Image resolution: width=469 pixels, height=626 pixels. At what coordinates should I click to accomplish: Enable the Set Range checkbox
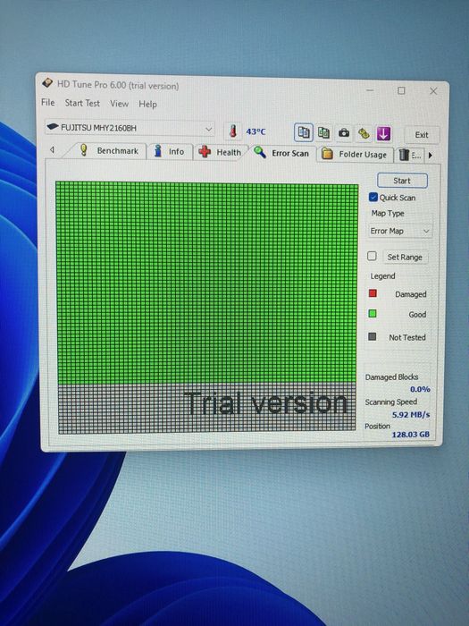point(372,256)
